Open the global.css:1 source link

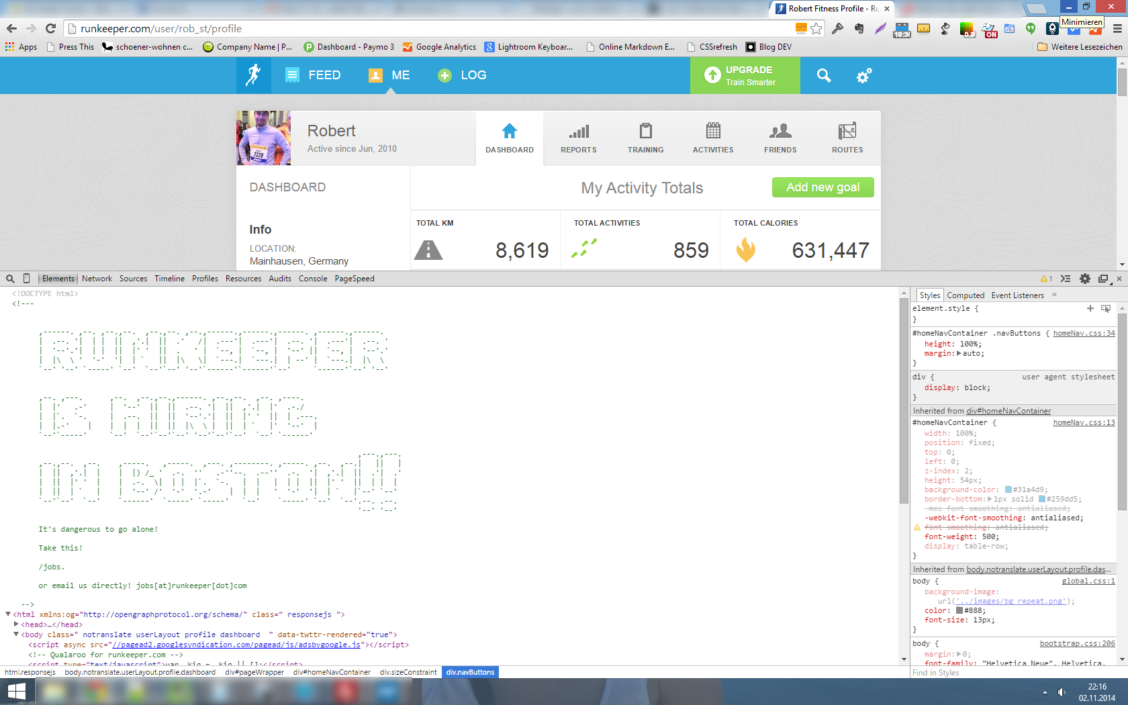point(1088,581)
